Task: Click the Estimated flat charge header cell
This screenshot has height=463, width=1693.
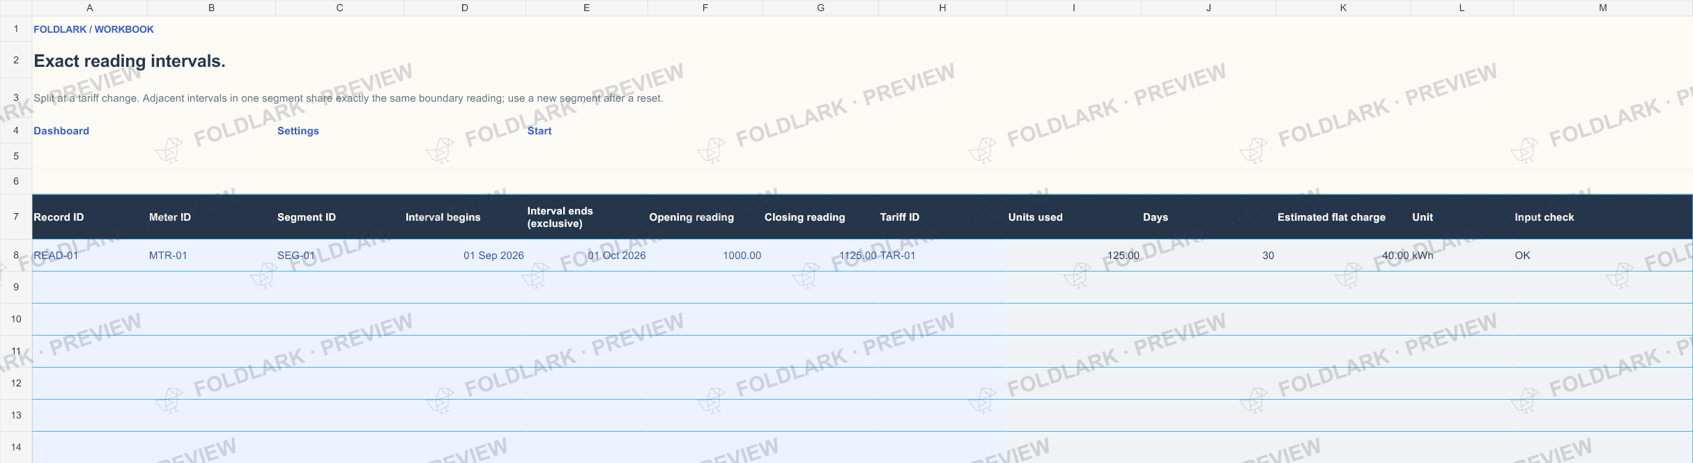Action: point(1344,217)
